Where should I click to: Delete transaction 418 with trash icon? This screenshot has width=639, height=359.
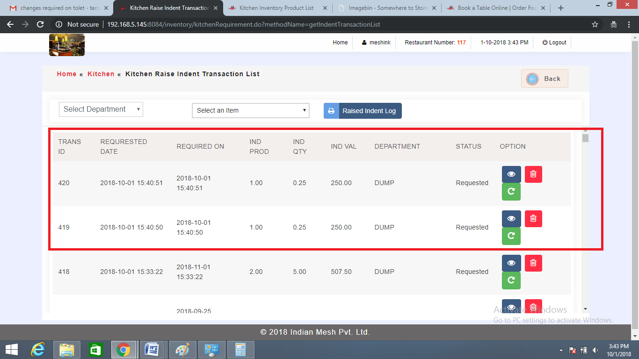[x=533, y=263]
